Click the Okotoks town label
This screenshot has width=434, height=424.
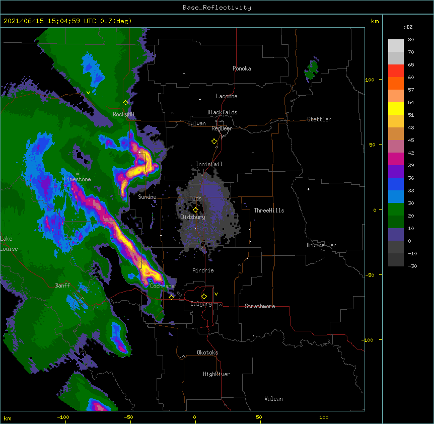pos(207,352)
